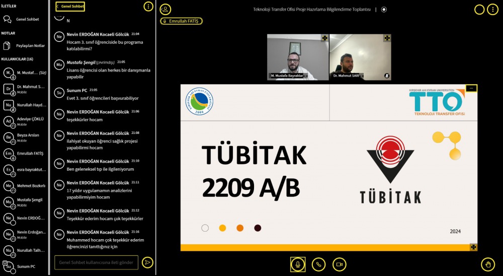This screenshot has width=503, height=276.
Task: Click the Emrullah FATİŞ talking indicator
Action: coord(182,21)
